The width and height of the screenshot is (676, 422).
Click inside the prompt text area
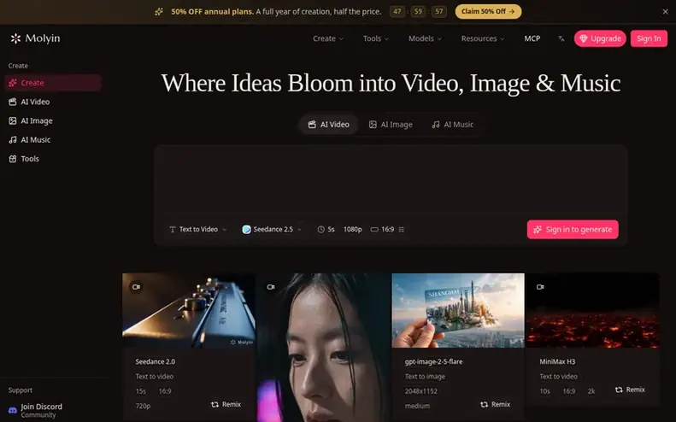(391, 181)
